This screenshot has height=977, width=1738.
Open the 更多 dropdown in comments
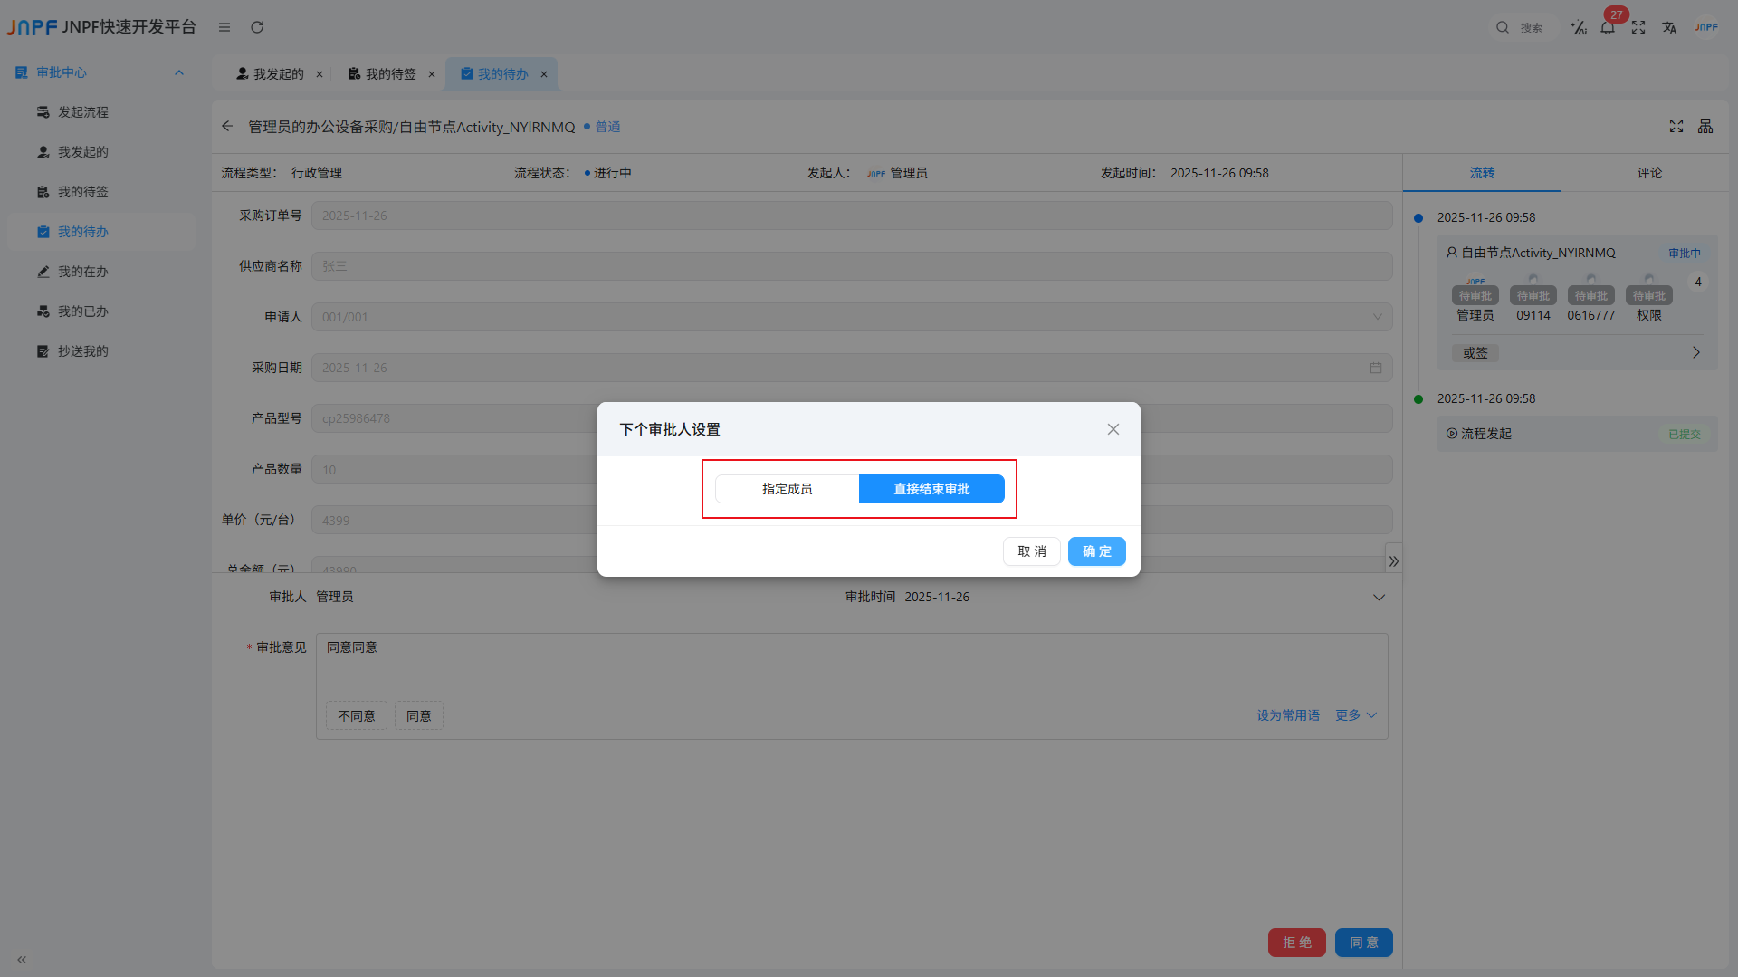pos(1355,715)
